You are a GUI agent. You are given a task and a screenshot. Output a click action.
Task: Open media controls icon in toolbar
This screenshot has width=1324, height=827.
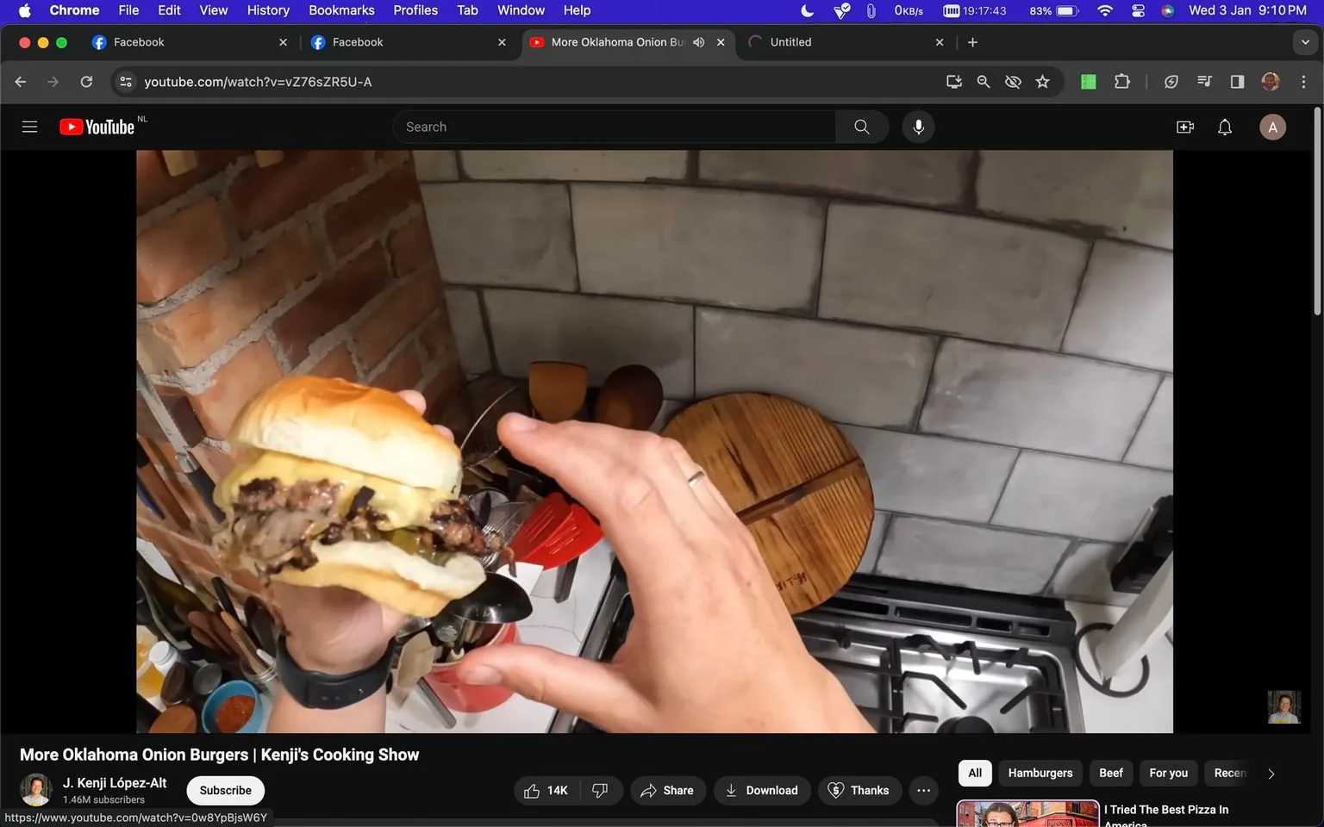(1204, 82)
